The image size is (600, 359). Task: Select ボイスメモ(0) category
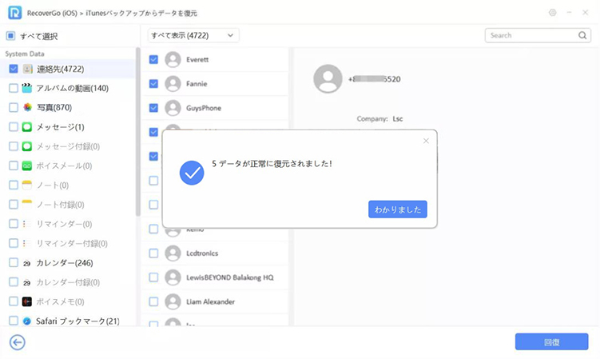click(x=61, y=301)
